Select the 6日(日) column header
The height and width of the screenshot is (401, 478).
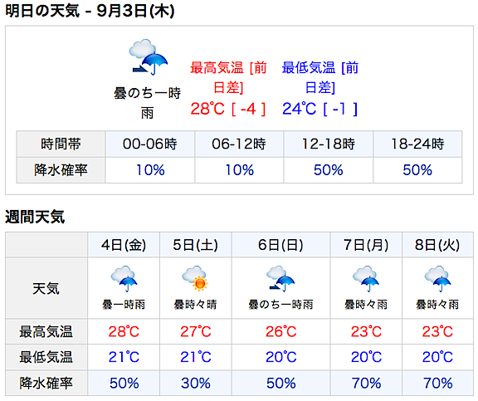(280, 245)
